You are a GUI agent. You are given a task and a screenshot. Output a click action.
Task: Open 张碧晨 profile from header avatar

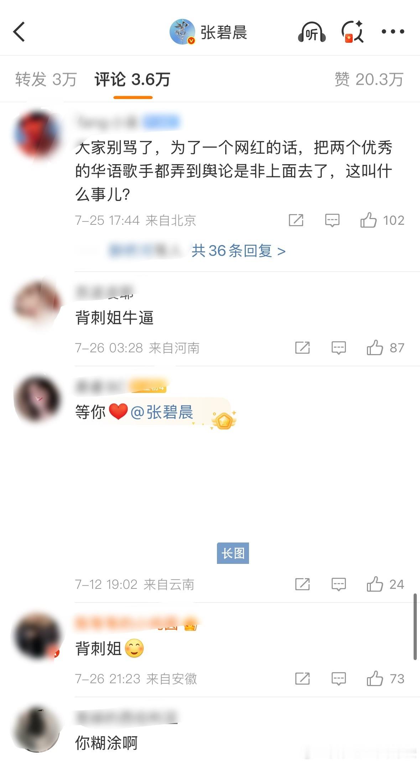pyautogui.click(x=182, y=32)
